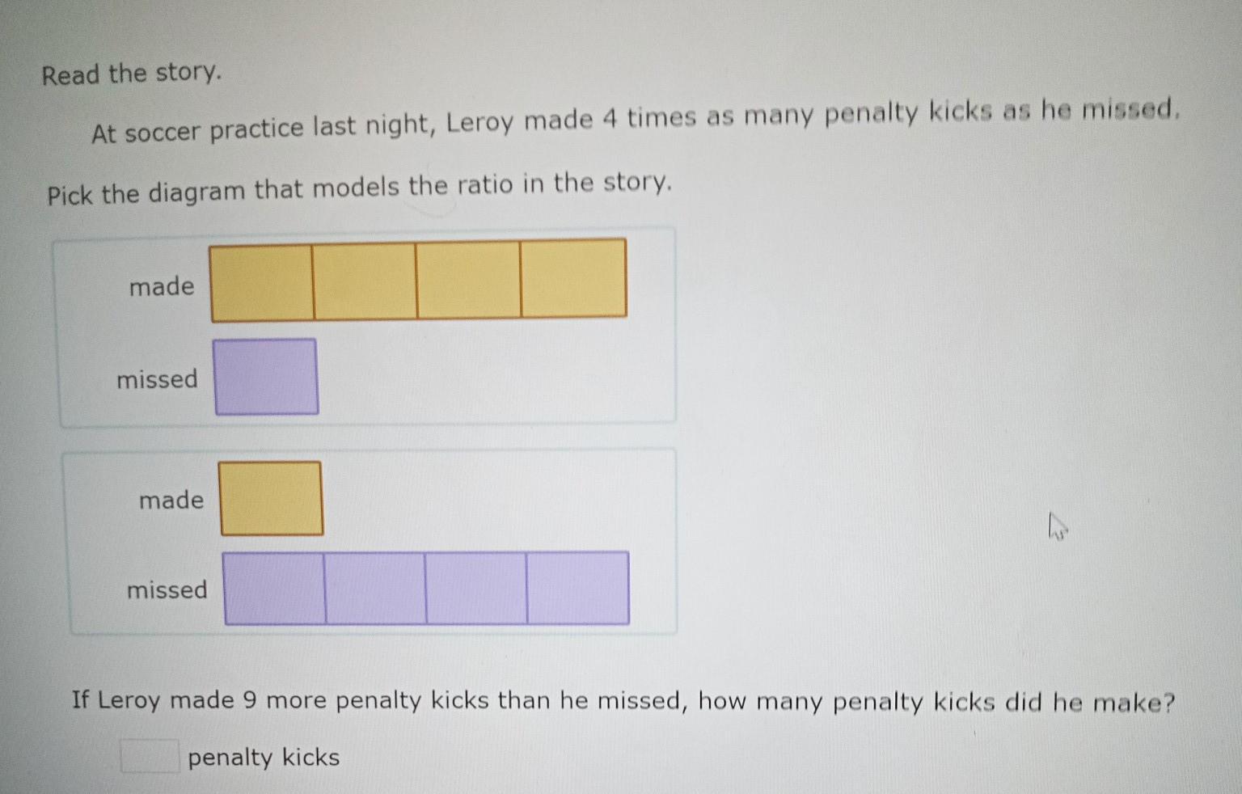Click the first yellow made box in top diagram
Viewport: 1242px width, 794px height.
[x=262, y=281]
